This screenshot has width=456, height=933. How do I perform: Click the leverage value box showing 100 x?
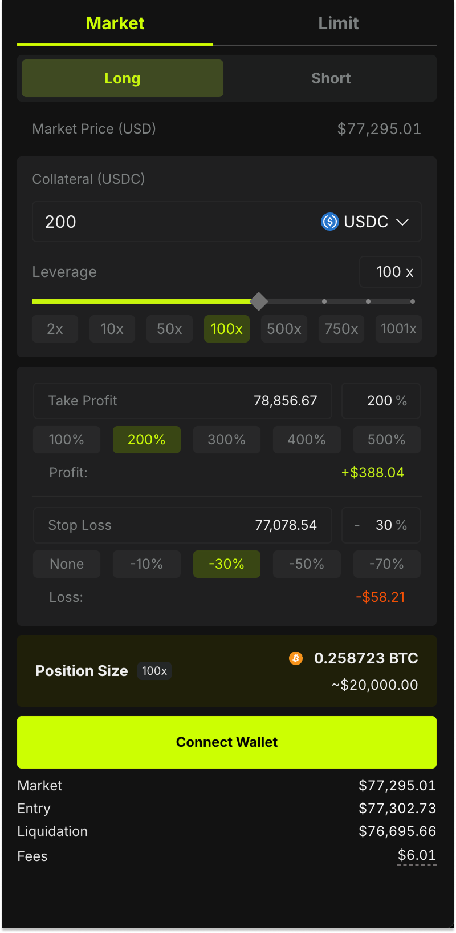(x=390, y=272)
